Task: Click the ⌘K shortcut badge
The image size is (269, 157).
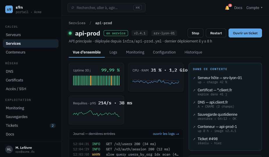Action: [x=137, y=8]
